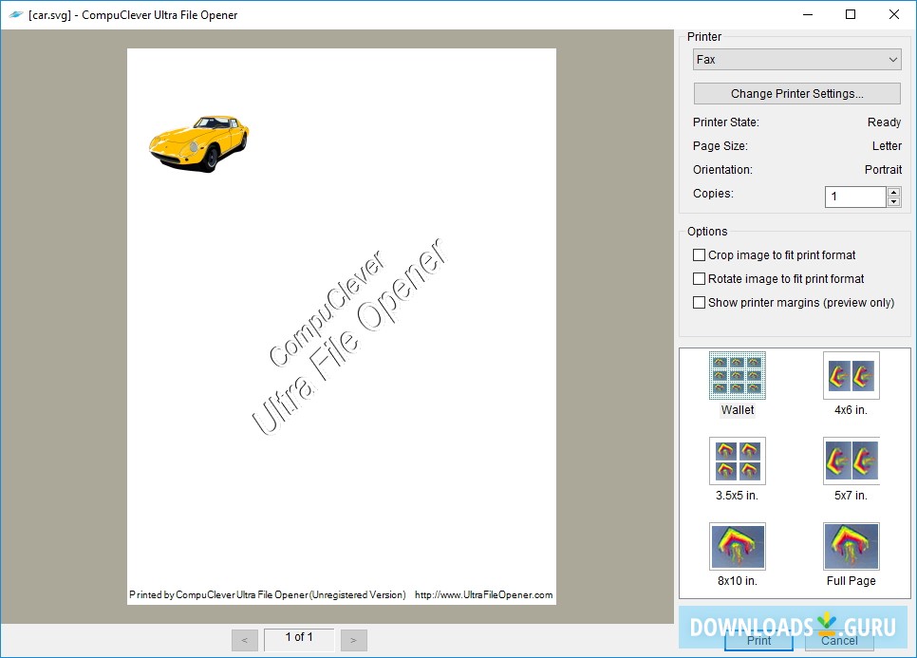The image size is (917, 658).
Task: Decrease Copies with the down arrow
Action: (x=892, y=201)
